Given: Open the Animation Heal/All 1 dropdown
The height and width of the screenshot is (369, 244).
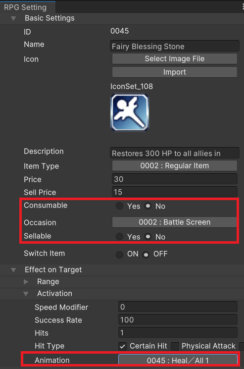Looking at the screenshot, I should tap(178, 360).
